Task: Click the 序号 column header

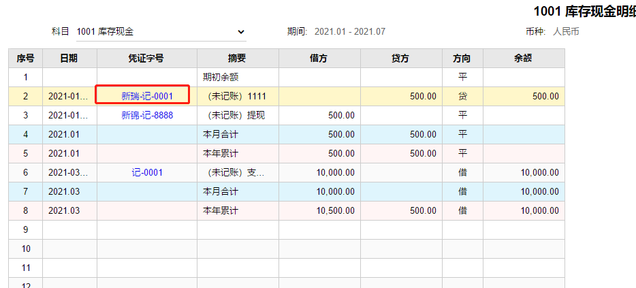Action: click(x=25, y=59)
